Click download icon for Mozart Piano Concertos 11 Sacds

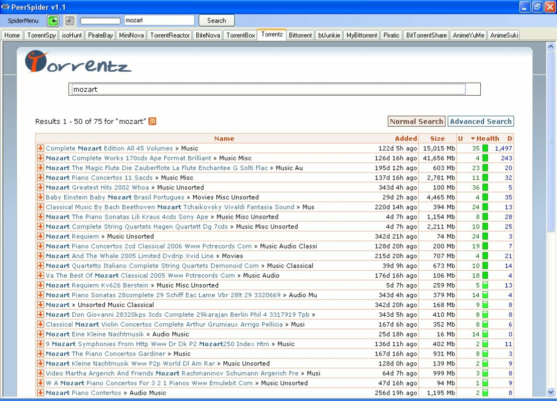coord(41,177)
